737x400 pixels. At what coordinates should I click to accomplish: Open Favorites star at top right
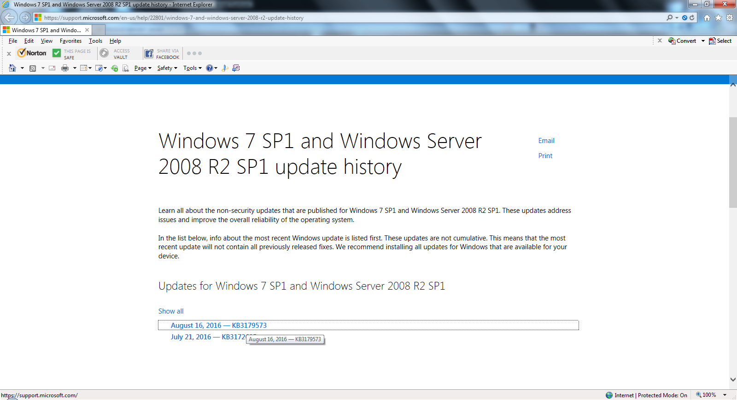click(718, 17)
